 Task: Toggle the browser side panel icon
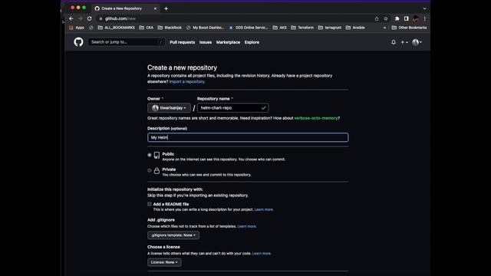click(406, 18)
